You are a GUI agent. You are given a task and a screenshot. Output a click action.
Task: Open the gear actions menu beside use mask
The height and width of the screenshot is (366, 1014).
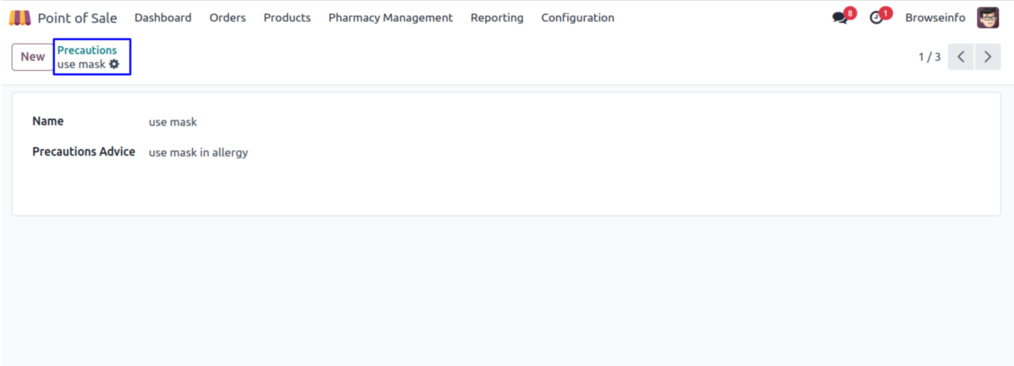(114, 64)
